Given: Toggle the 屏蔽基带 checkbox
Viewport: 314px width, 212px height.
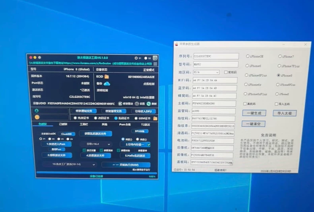Looking at the screenshot, I should [136, 150].
